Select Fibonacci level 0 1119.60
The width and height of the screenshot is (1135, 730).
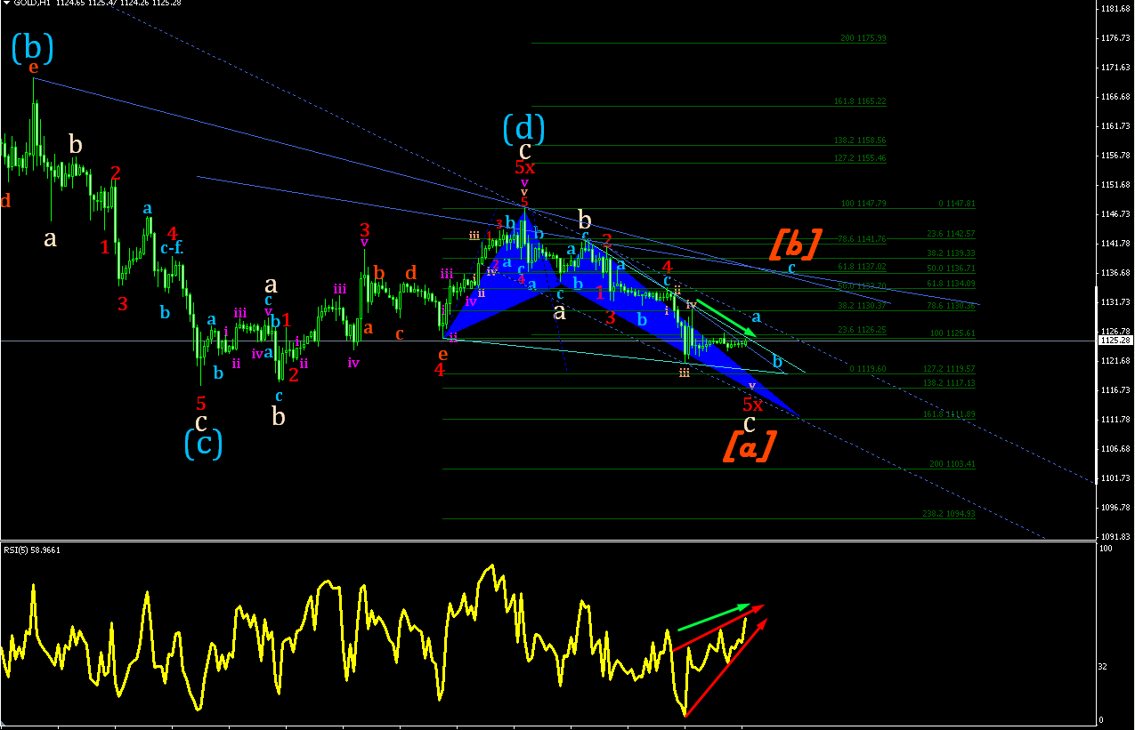click(x=868, y=369)
